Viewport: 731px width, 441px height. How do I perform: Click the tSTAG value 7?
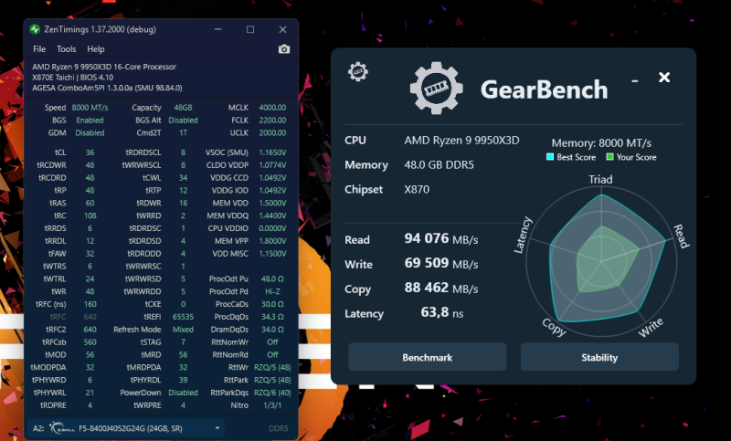(x=184, y=341)
